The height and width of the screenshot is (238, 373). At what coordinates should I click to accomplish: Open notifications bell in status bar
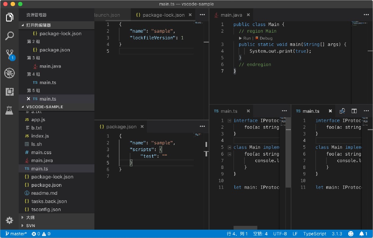[x=363, y=234]
